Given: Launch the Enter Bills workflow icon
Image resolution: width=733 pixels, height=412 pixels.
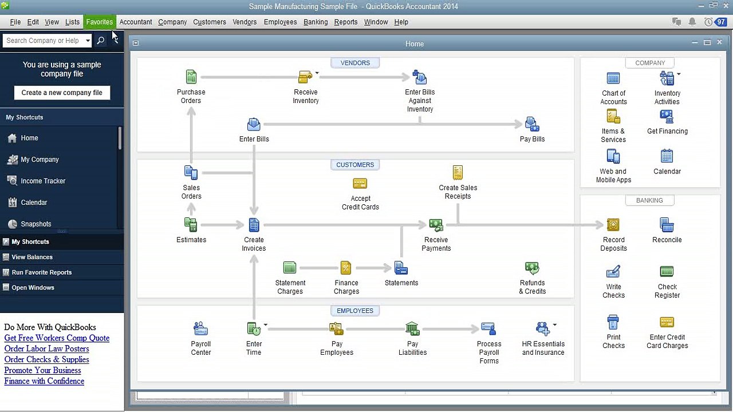Looking at the screenshot, I should pos(254,124).
